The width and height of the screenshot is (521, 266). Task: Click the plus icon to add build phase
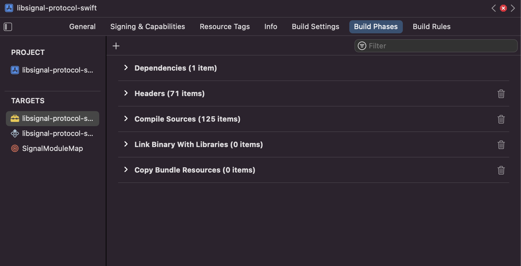click(x=116, y=46)
